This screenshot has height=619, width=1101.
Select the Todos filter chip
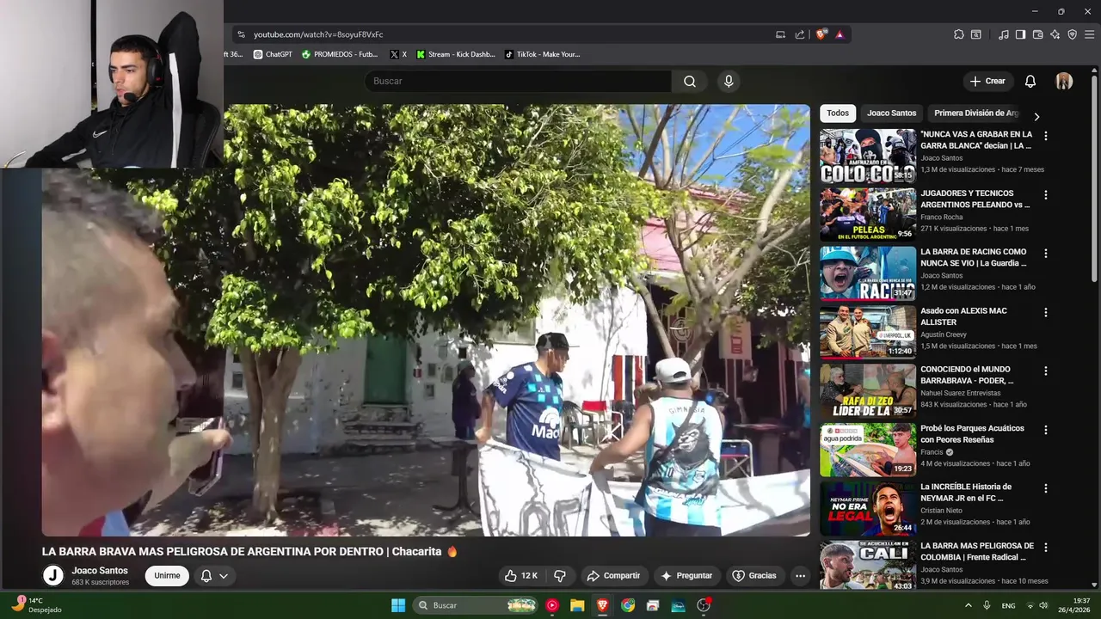click(838, 113)
